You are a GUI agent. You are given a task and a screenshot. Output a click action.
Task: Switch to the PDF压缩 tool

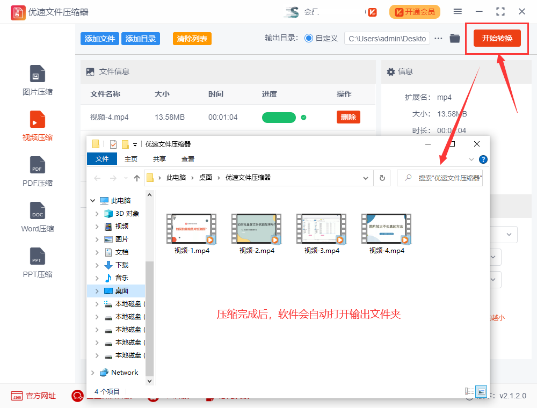click(37, 172)
